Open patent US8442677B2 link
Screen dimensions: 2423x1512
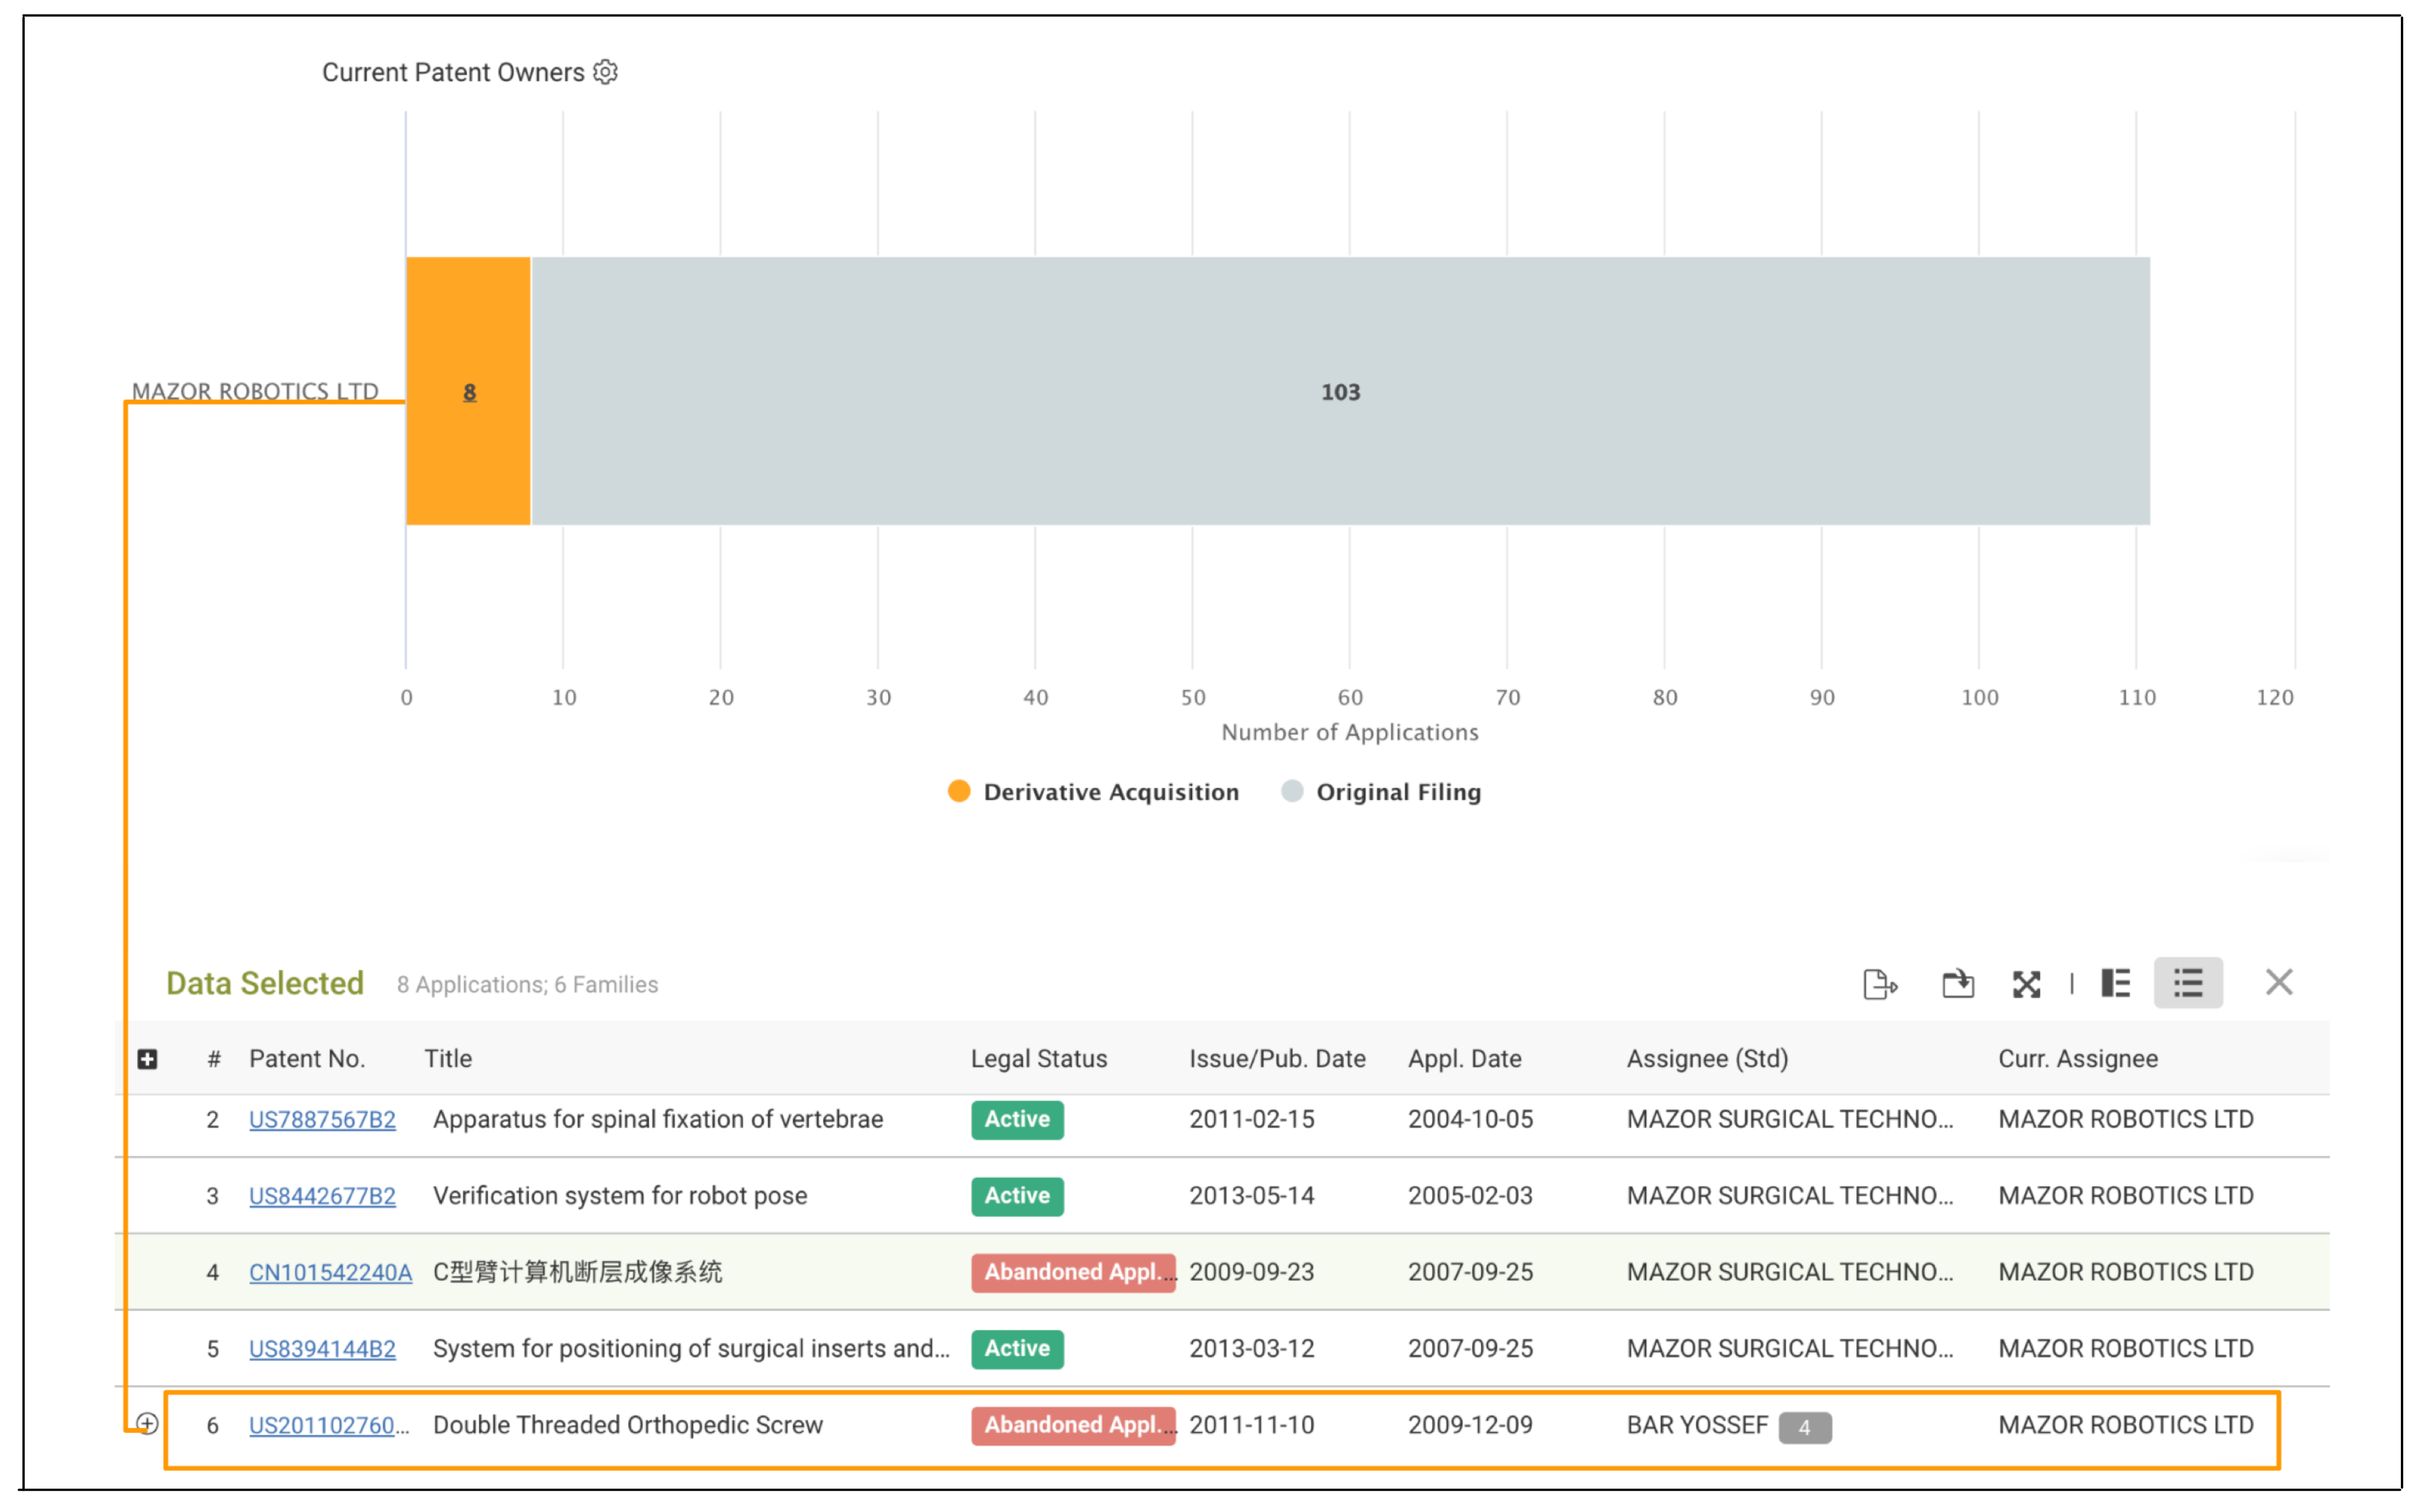tap(322, 1196)
